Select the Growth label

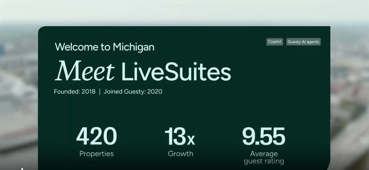(181, 154)
